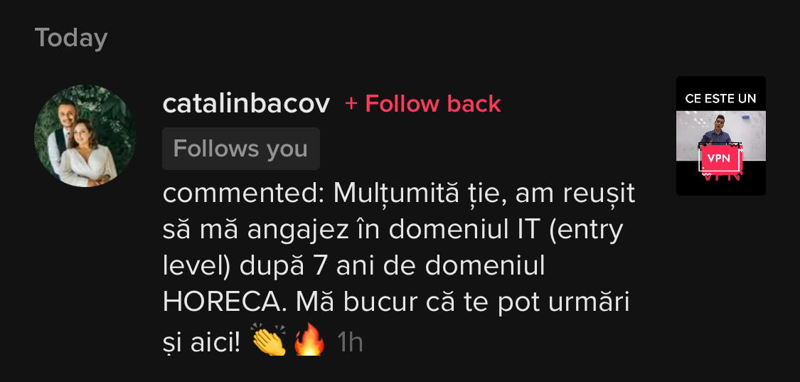Click the Follows you badge
The width and height of the screenshot is (800, 382).
point(241,149)
